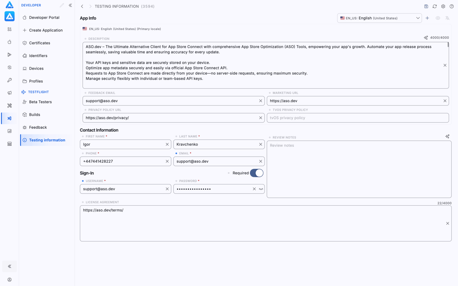The height and width of the screenshot is (286, 458).
Task: Clear the Feedback Email field
Action: point(260,101)
